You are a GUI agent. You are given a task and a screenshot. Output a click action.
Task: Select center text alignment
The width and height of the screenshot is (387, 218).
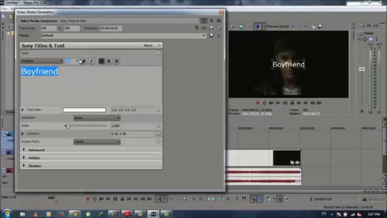(109, 61)
